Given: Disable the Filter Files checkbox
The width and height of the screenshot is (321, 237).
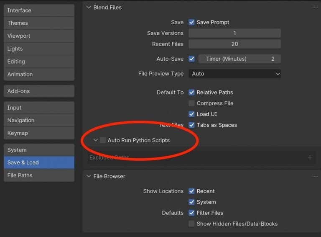Looking at the screenshot, I should [191, 213].
